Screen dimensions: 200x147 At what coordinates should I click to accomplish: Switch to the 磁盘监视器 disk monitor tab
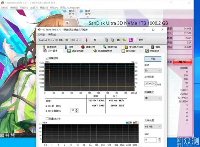click(x=76, y=51)
